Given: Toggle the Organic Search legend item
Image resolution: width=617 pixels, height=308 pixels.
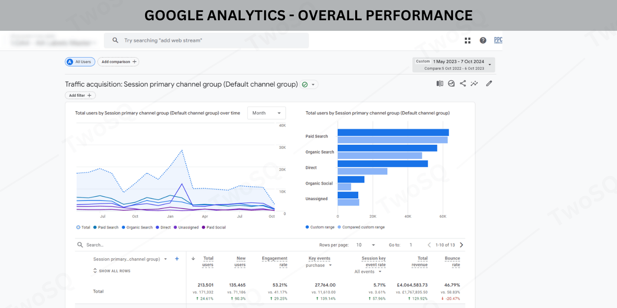Looking at the screenshot, I should click(x=137, y=227).
